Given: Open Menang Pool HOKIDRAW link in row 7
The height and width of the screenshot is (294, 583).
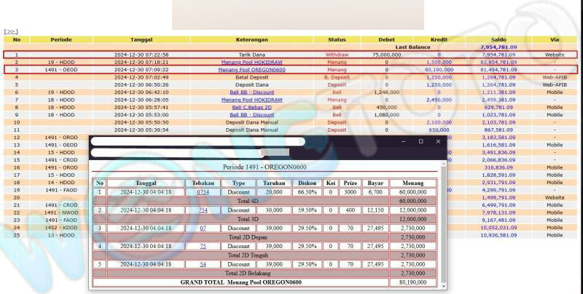Looking at the screenshot, I should pos(252,99).
